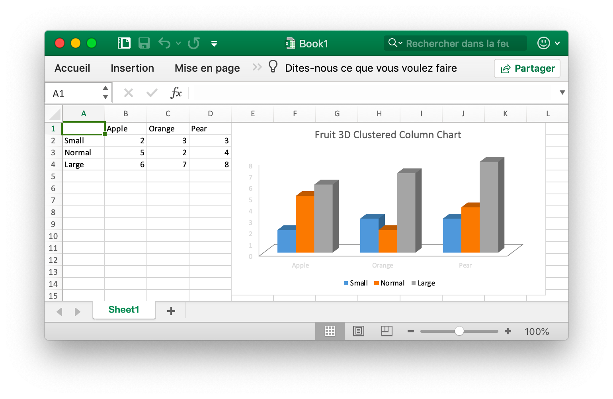This screenshot has width=613, height=399.
Task: Open the Insert Function (fx) dialog
Action: [x=176, y=92]
